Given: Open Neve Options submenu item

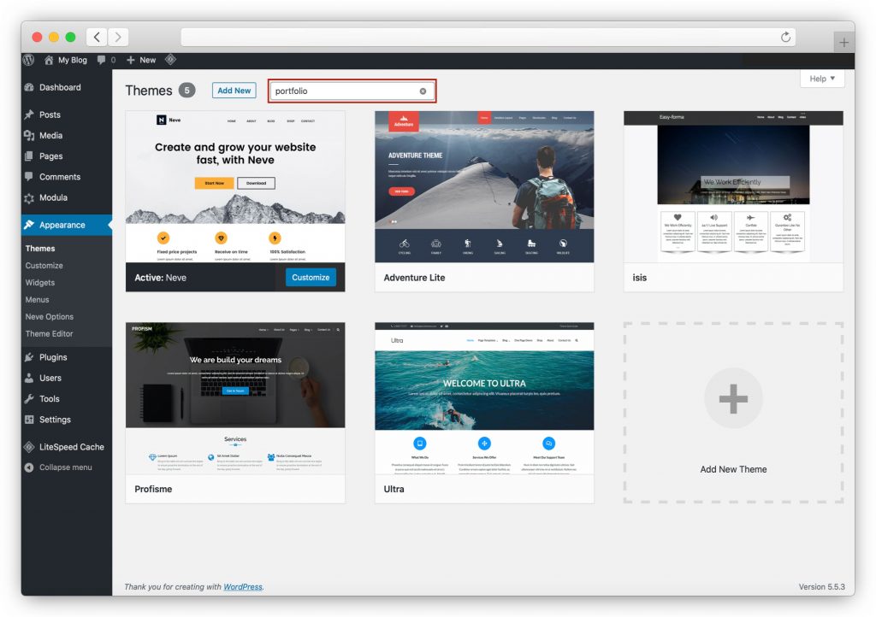Looking at the screenshot, I should pyautogui.click(x=49, y=317).
